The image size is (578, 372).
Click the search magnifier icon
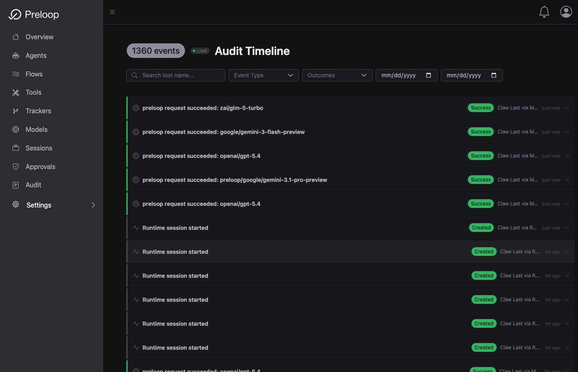[135, 75]
